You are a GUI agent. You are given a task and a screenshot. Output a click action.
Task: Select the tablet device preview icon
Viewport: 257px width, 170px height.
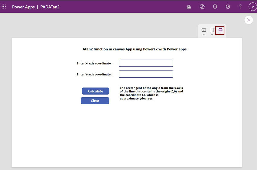[203, 30]
